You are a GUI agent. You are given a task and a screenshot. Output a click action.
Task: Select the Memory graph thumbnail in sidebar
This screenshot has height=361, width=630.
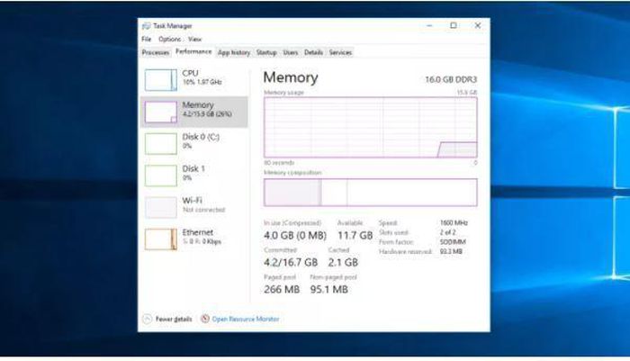(161, 112)
